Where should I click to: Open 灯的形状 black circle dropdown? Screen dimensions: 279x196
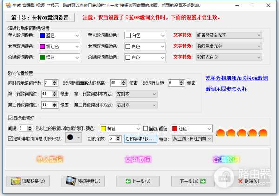73,137
